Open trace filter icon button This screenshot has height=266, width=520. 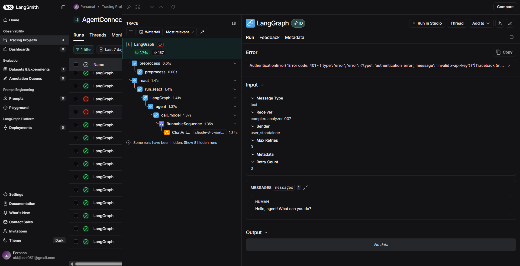pyautogui.click(x=131, y=32)
